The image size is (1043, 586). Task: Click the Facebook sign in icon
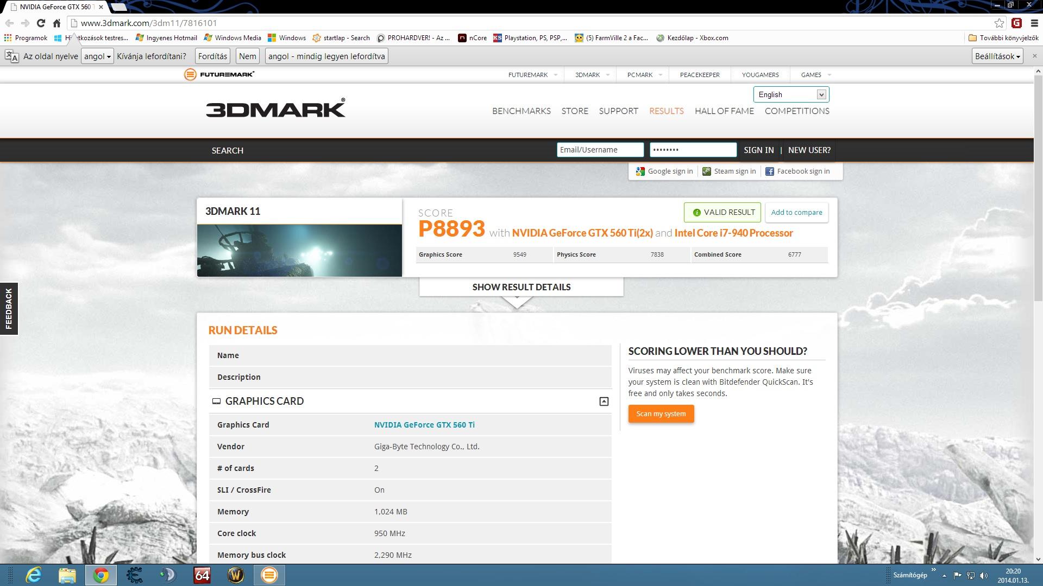pyautogui.click(x=769, y=171)
